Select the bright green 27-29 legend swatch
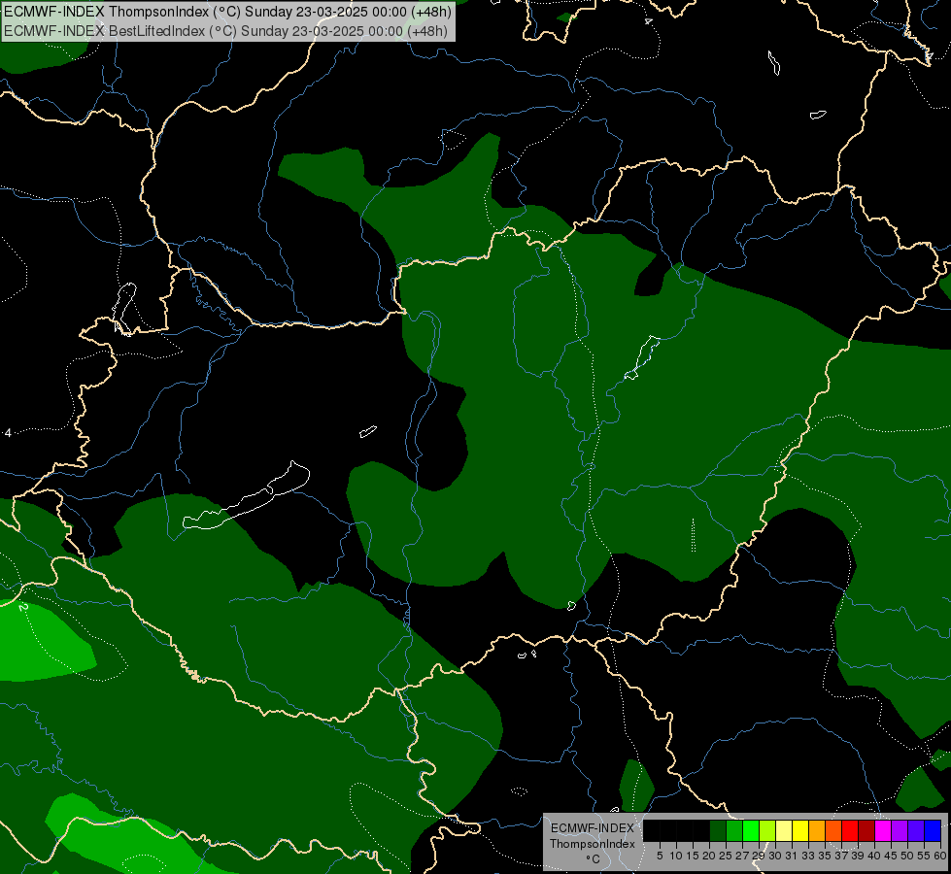Viewport: 951px width, 874px height. (751, 830)
